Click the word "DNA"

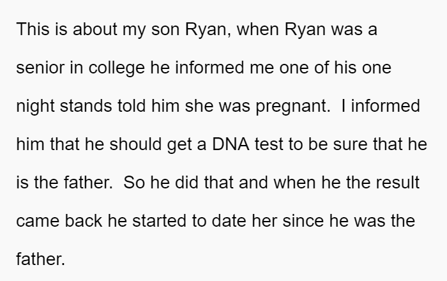(x=231, y=144)
